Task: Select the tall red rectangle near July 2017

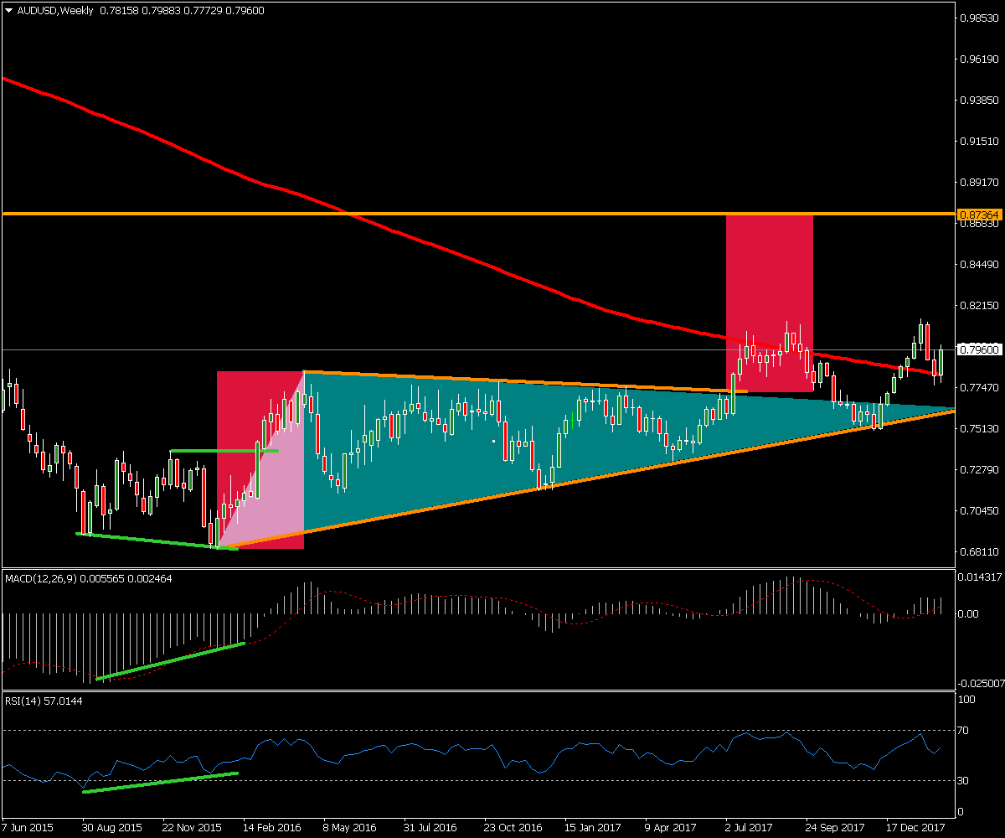Action: (769, 277)
